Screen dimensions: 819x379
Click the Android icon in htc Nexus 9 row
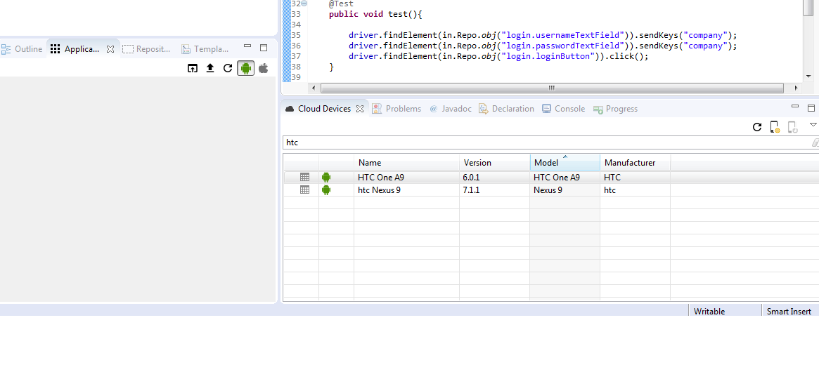click(x=326, y=190)
